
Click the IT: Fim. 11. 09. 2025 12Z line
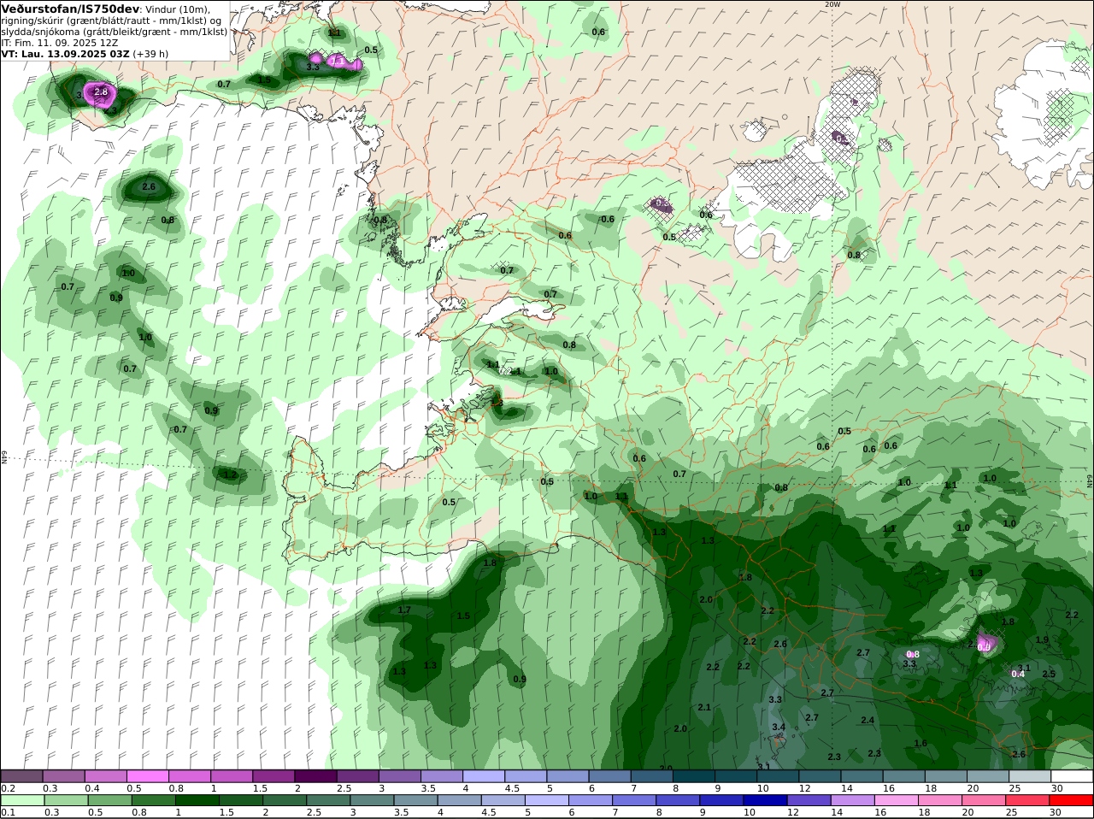(x=60, y=42)
